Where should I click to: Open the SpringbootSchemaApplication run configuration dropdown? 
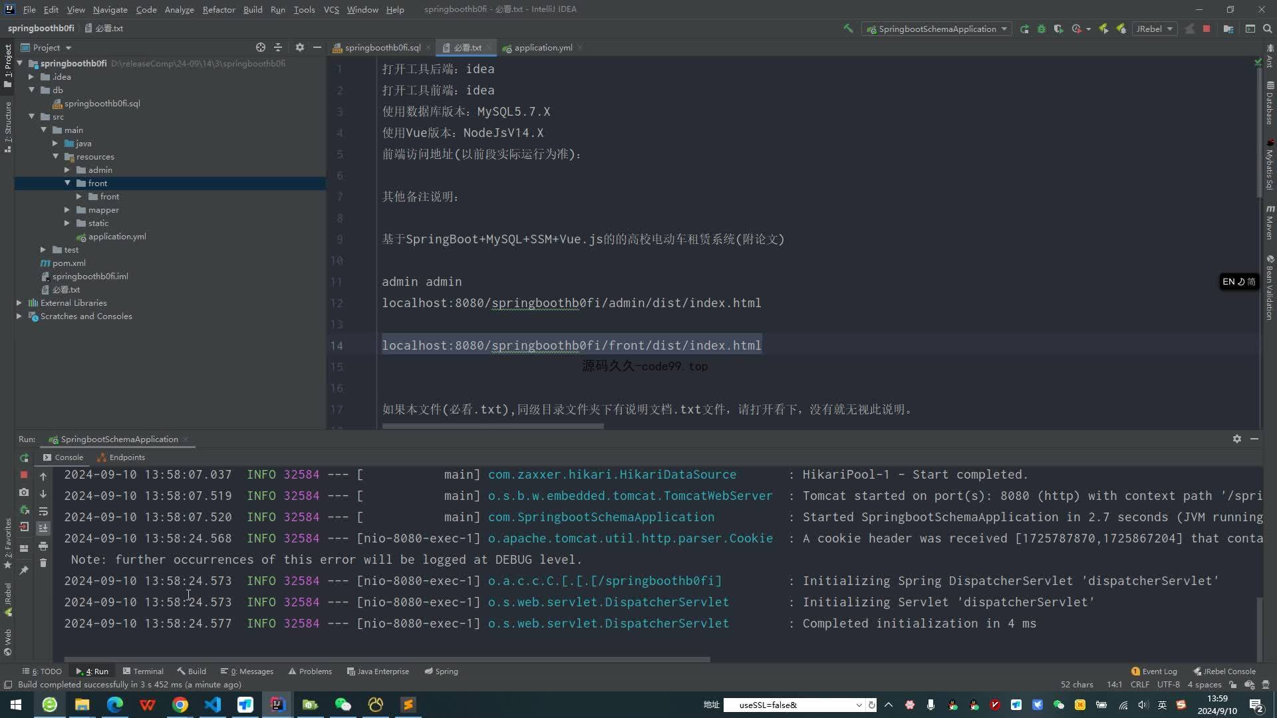936,29
